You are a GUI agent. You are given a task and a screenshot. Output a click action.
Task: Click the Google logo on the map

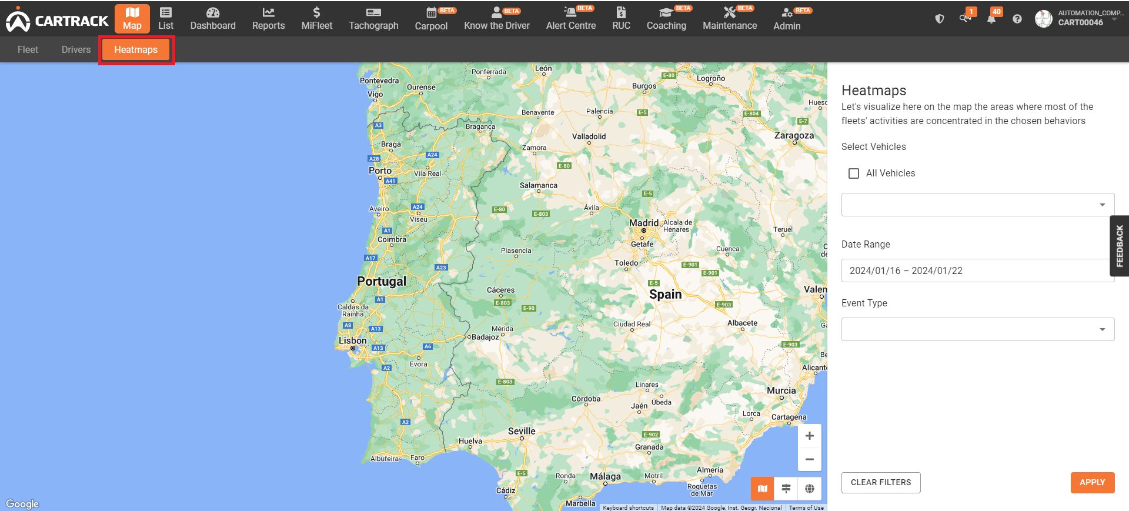[x=22, y=504]
